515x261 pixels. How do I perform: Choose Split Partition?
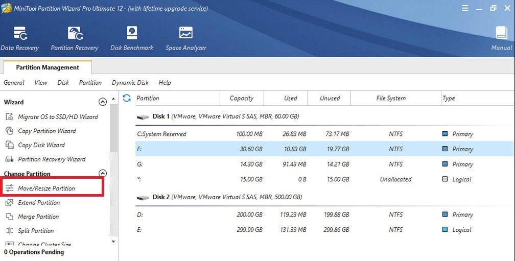(36, 230)
